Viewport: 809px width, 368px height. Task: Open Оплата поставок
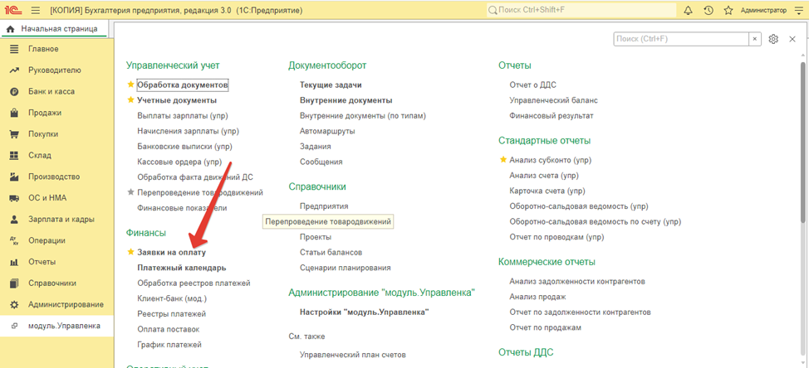pyautogui.click(x=169, y=329)
